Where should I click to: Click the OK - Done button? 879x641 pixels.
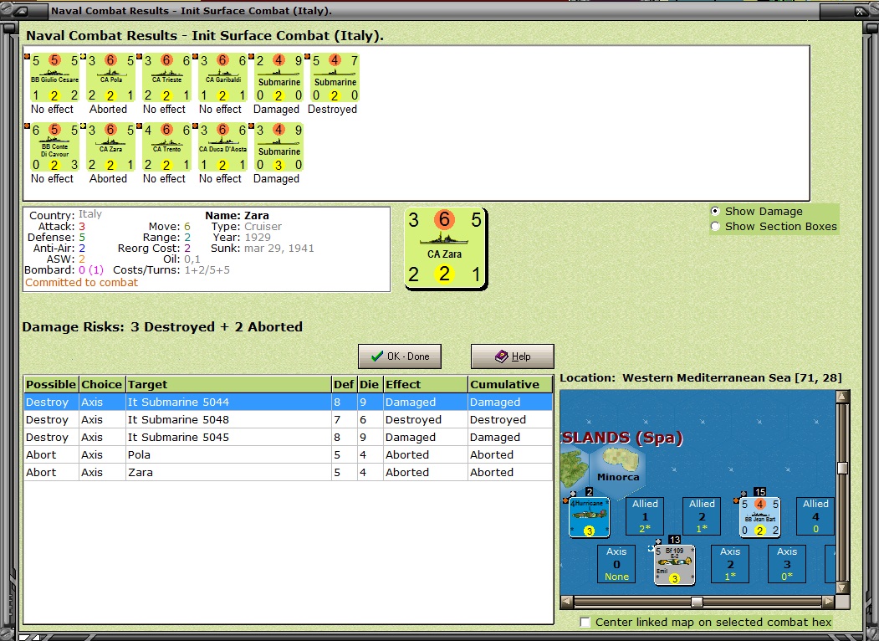[400, 356]
